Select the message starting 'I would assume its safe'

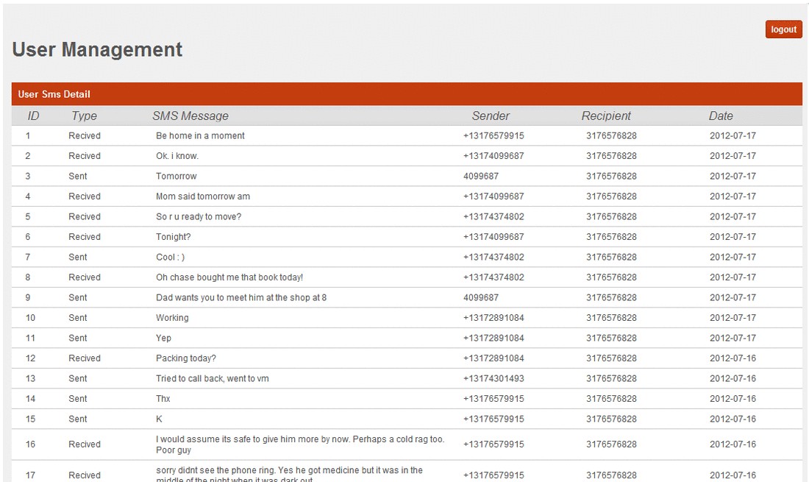300,444
